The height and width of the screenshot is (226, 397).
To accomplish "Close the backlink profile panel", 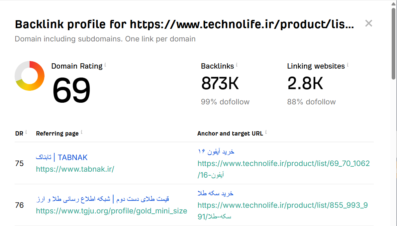I will click(x=368, y=24).
